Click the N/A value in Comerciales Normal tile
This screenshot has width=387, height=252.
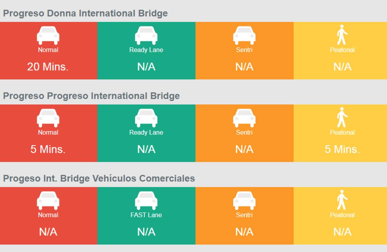point(48,232)
